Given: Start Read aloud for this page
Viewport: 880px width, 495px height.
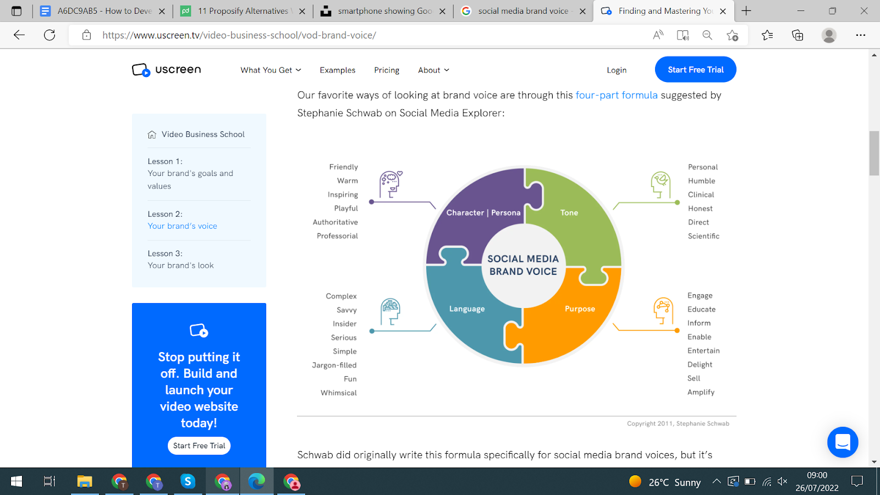Looking at the screenshot, I should [658, 35].
